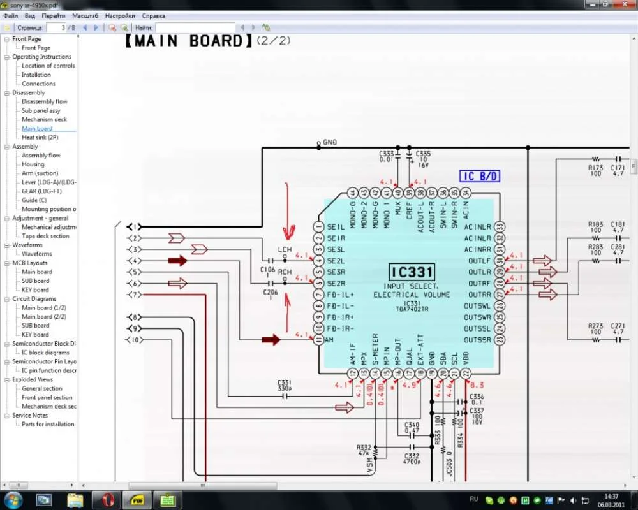Screen dimensions: 638x510
Task: Click the open file folder icon in toolbar
Action: [7, 28]
